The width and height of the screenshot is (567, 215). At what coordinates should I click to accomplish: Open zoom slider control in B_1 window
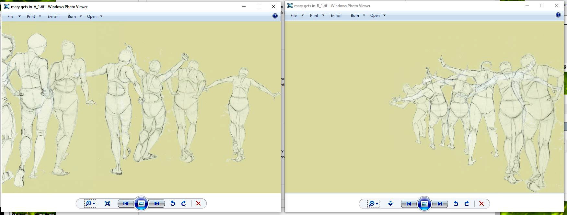(x=373, y=204)
